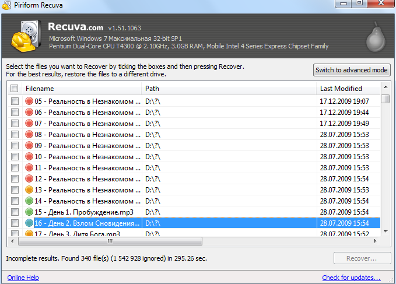Click the horizontal scrollbar left arrow
The width and height of the screenshot is (396, 284).
click(x=12, y=241)
